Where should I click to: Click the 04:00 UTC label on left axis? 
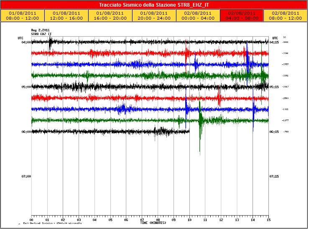tap(26, 42)
